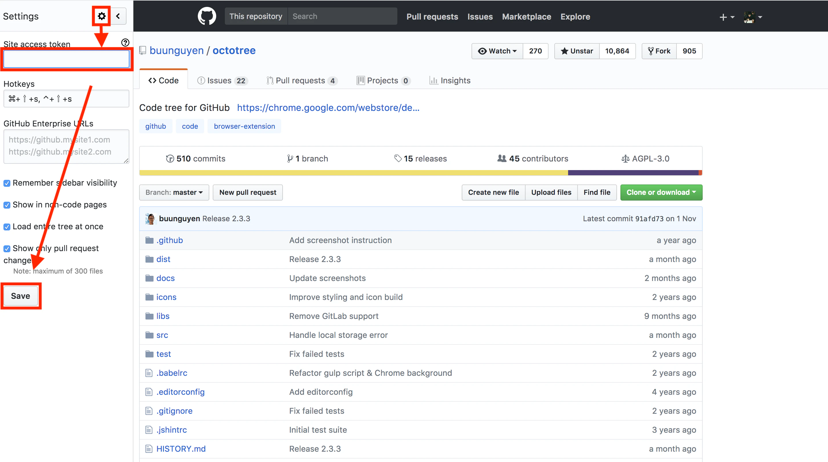Screen dimensions: 828x462
Task: Uncheck Remember sidebar visibility
Action: coord(7,183)
